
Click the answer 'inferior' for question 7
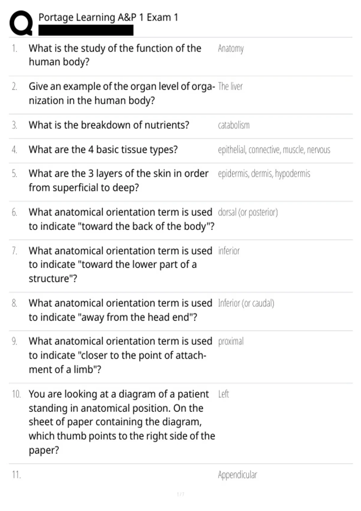[x=229, y=251]
